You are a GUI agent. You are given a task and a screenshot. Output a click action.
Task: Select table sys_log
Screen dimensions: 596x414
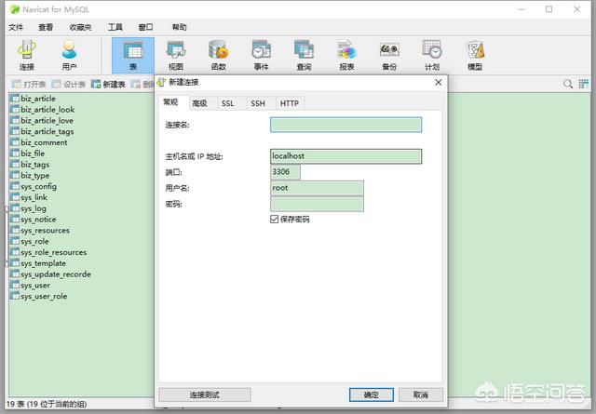[x=29, y=208]
